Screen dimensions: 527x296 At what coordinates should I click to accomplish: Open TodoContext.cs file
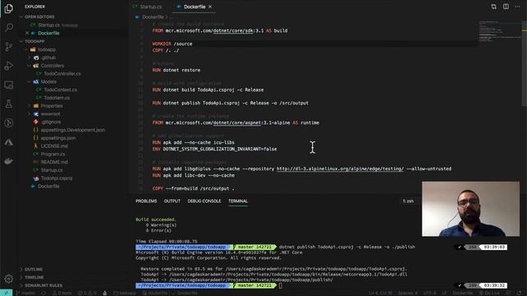tap(60, 90)
